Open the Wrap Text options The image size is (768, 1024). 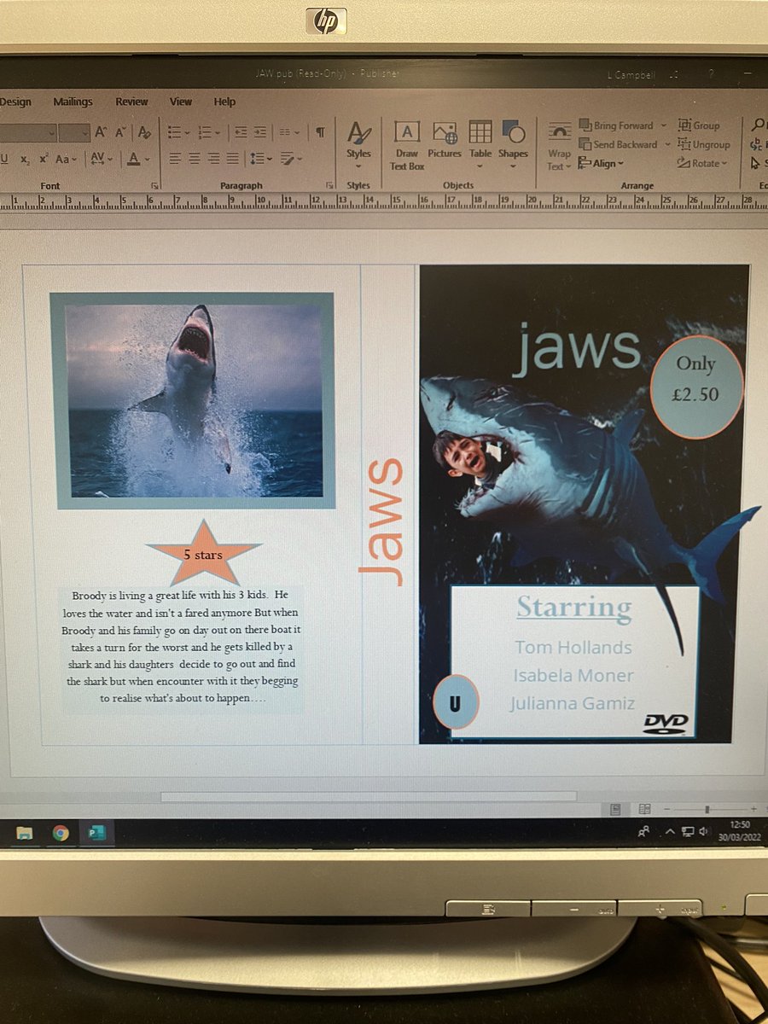(560, 147)
